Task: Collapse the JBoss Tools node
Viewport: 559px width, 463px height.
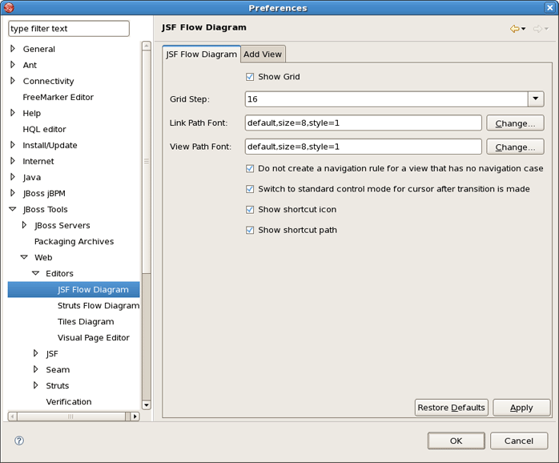Action: (x=13, y=209)
